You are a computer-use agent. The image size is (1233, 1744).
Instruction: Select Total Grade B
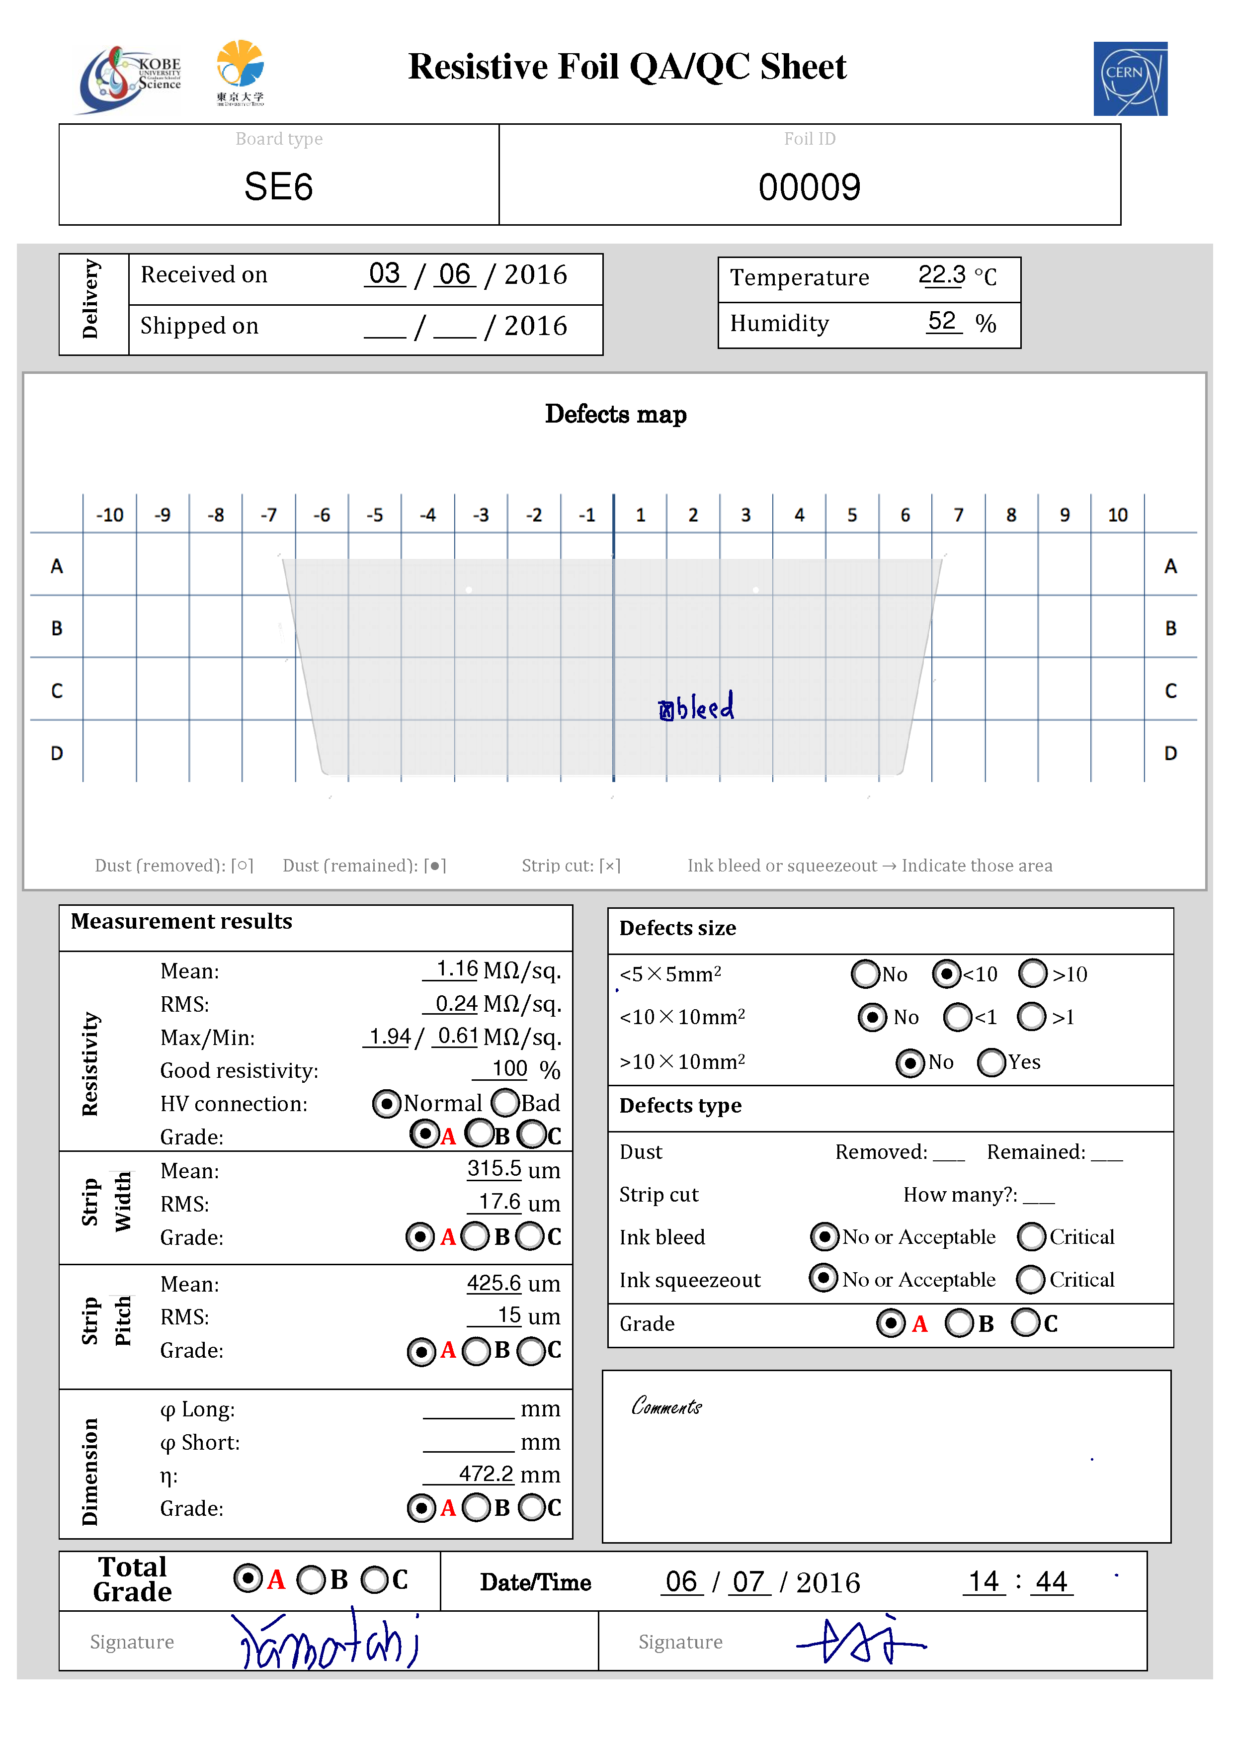311,1580
